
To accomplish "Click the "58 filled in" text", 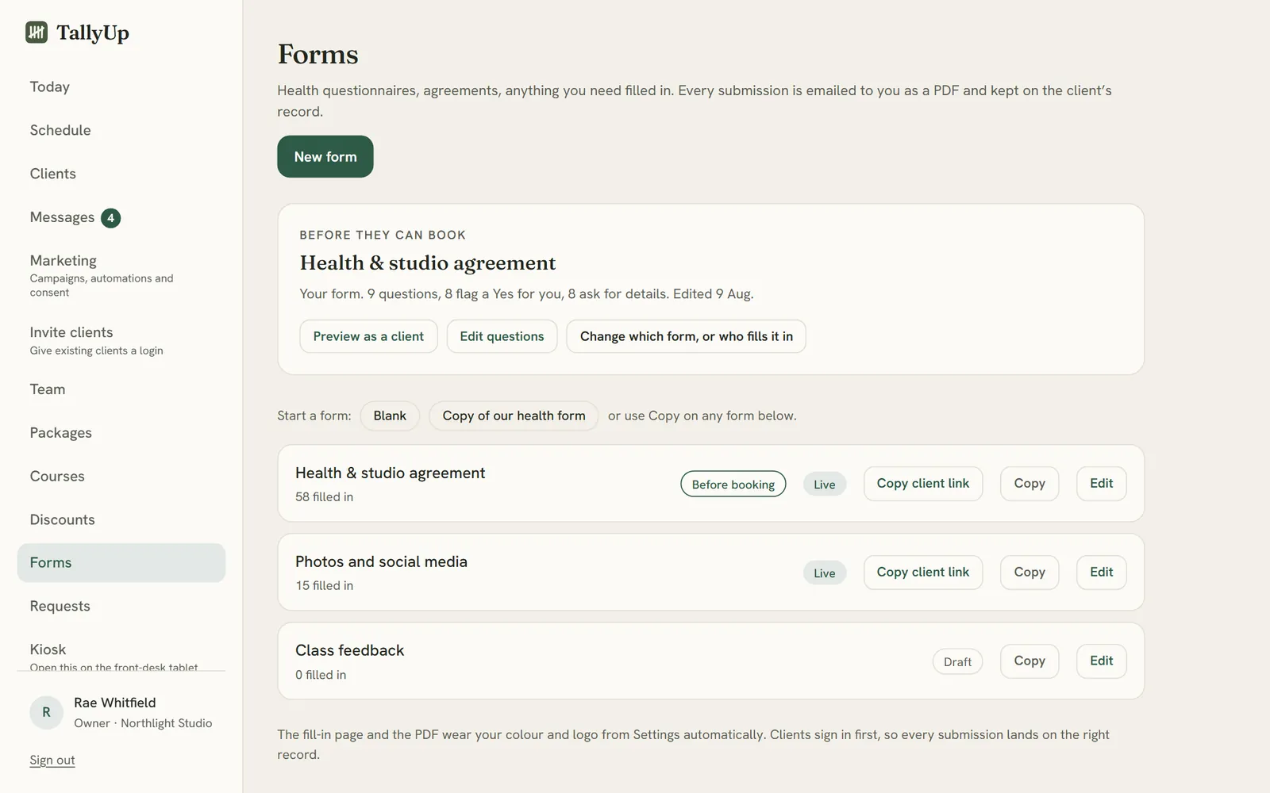I will tap(325, 497).
